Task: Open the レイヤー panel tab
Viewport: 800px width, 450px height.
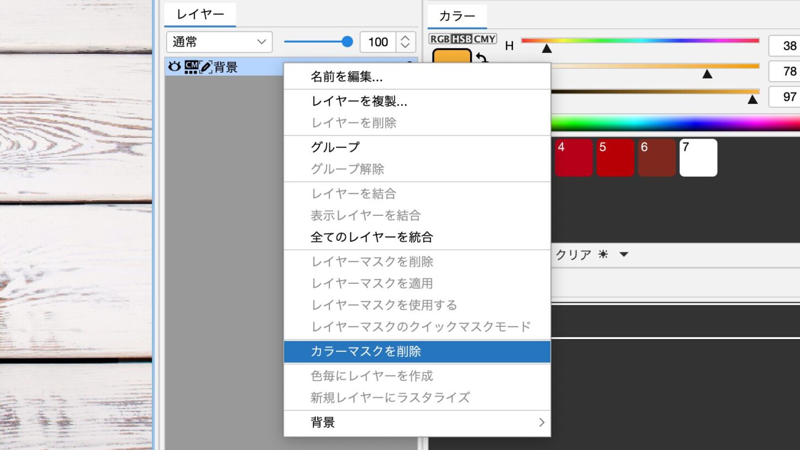Action: [200, 15]
